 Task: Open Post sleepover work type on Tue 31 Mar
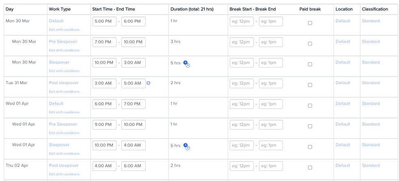click(64, 83)
